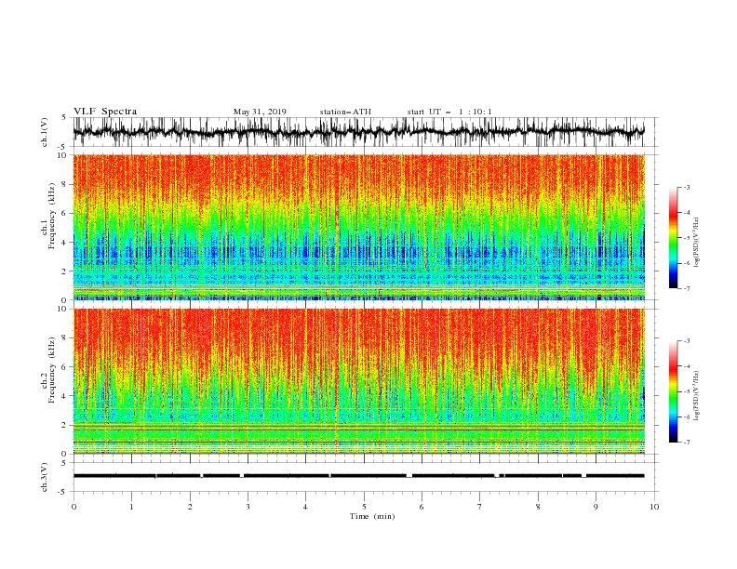Click the ch.1 PSD color scale bar
Screen dimensions: 737x569
pos(673,238)
